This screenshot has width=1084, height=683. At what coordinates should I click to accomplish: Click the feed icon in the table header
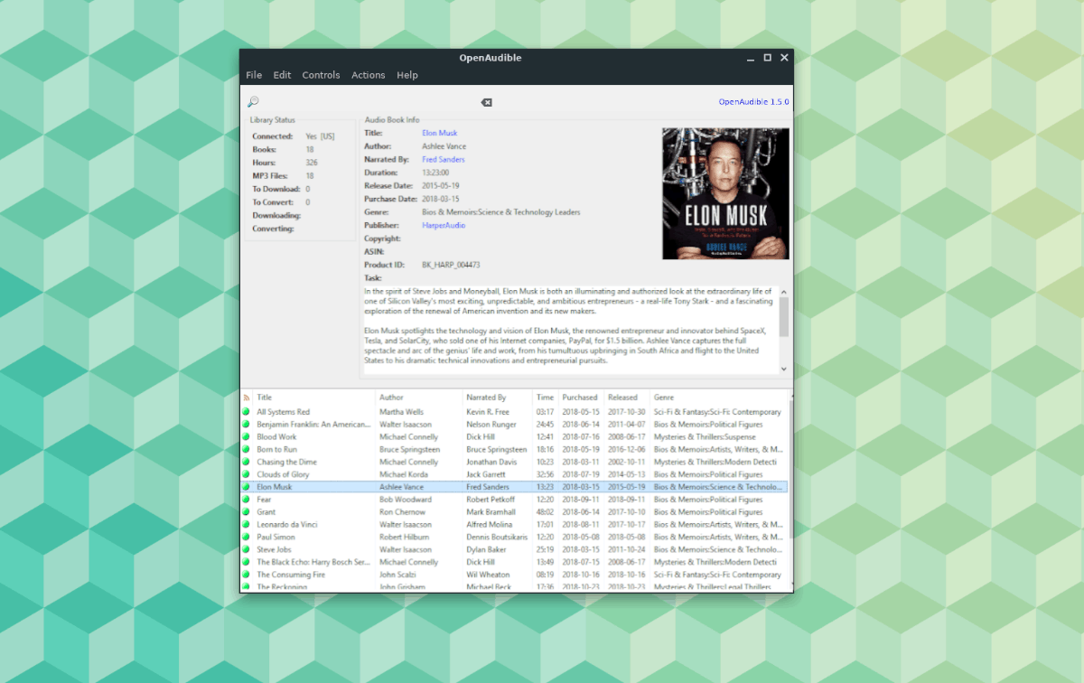(245, 397)
